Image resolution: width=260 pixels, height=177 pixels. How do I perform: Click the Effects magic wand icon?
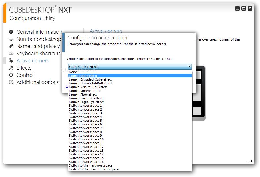pyautogui.click(x=11, y=68)
